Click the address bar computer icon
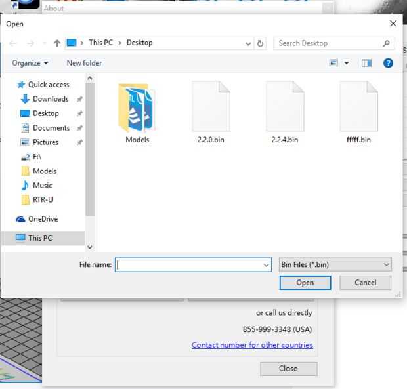This screenshot has height=389, width=407. click(x=72, y=43)
